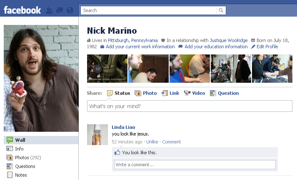297x180 pixels.
Task: Click the Nick Marino name heading
Action: pos(112,31)
